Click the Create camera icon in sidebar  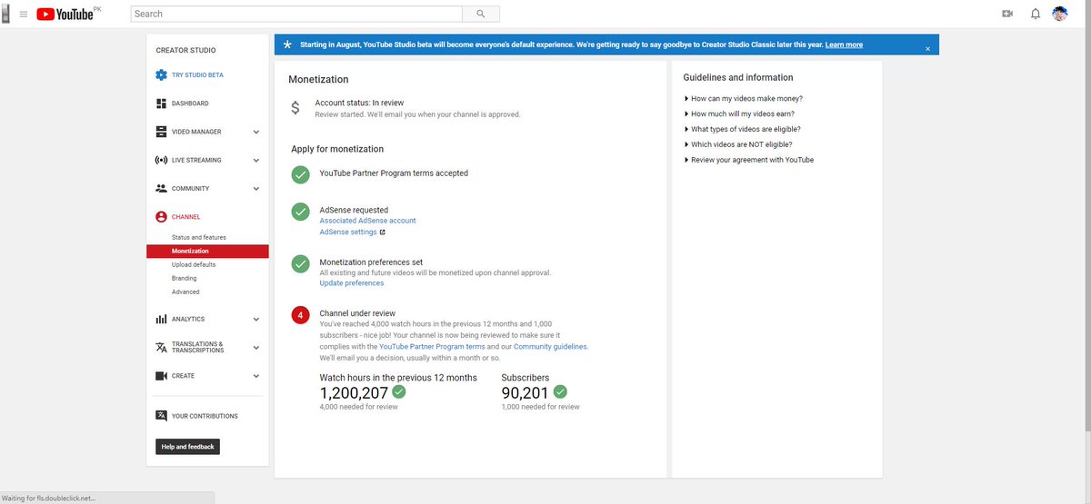coord(161,376)
